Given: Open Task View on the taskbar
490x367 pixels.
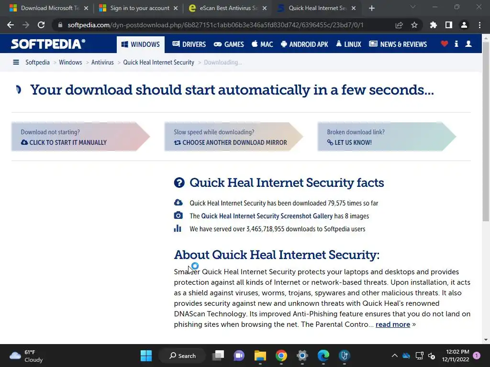Looking at the screenshot, I should (218, 356).
